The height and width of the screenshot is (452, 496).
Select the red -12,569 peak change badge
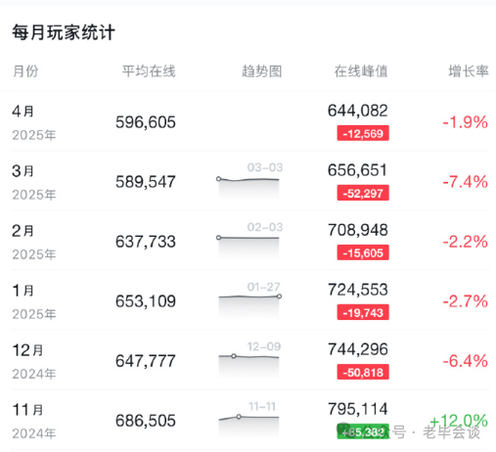tap(363, 133)
